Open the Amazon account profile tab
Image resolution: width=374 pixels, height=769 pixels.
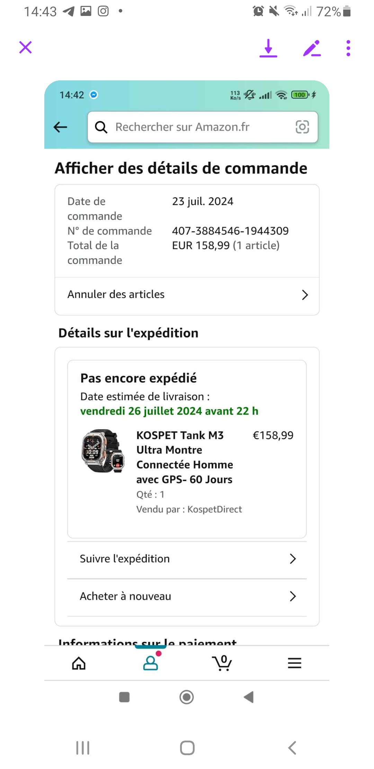(x=151, y=663)
